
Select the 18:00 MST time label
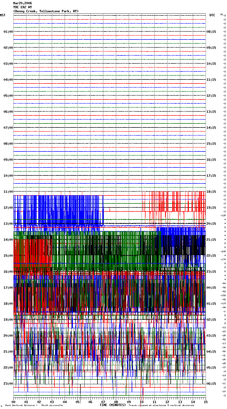[8, 304]
